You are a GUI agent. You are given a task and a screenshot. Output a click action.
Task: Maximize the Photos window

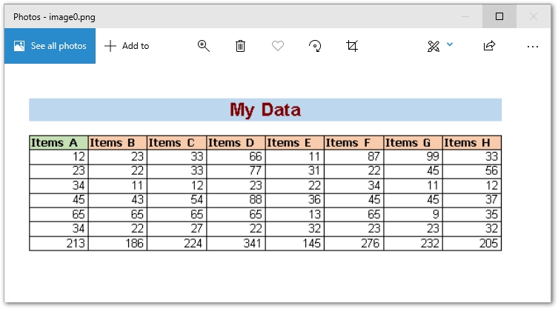499,16
